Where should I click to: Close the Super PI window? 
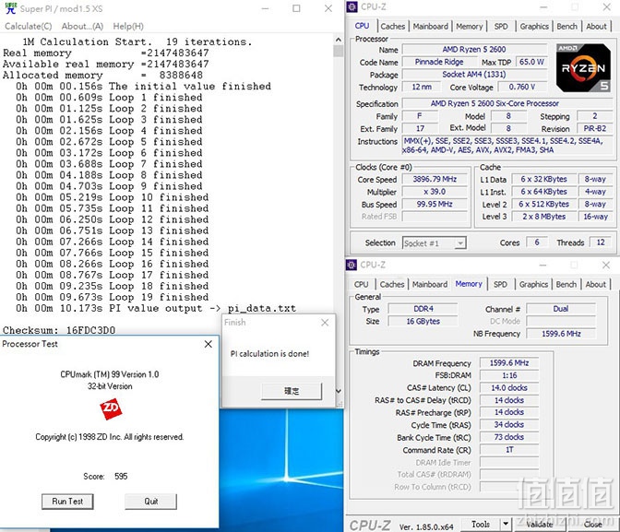[328, 8]
